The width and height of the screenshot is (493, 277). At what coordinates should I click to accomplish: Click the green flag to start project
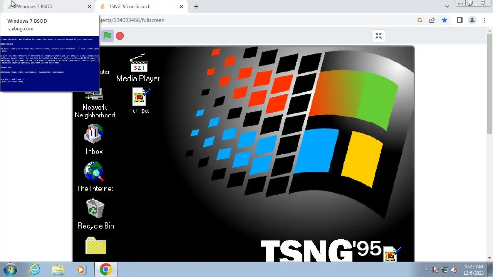click(x=107, y=36)
